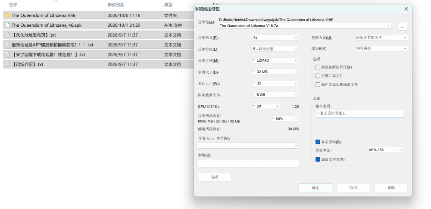Click the 取消 button
Image resolution: width=431 pixels, height=209 pixels.
[x=353, y=188]
